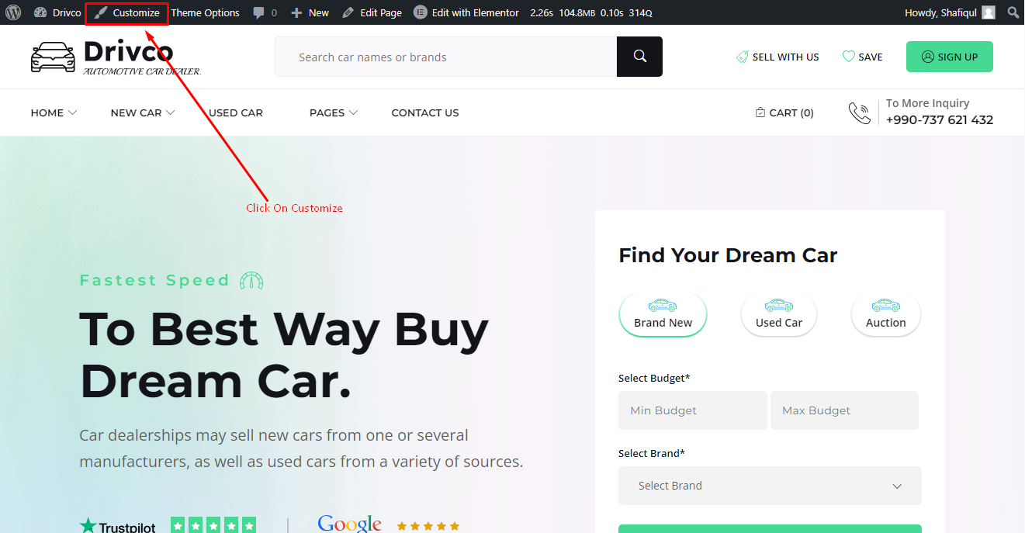
Task: Click the speedometer icon by Fastest Speed
Action: click(251, 280)
